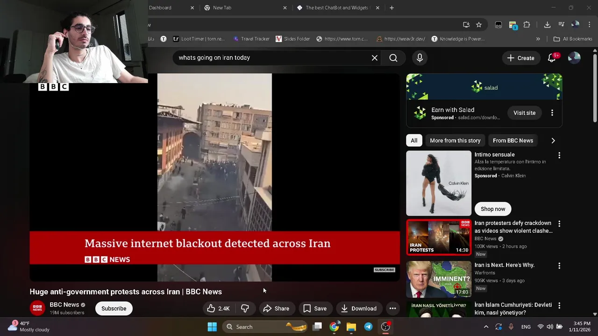Open options menu for Intimo sensuale ad

click(559, 155)
